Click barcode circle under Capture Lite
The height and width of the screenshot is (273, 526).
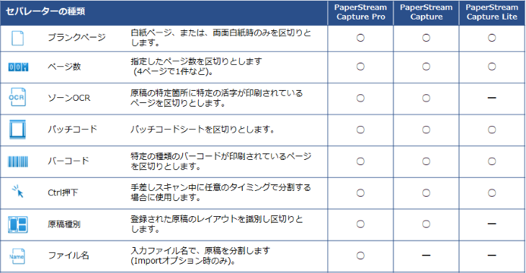492,161
